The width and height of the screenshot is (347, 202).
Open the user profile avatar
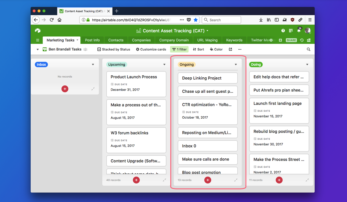point(308,31)
